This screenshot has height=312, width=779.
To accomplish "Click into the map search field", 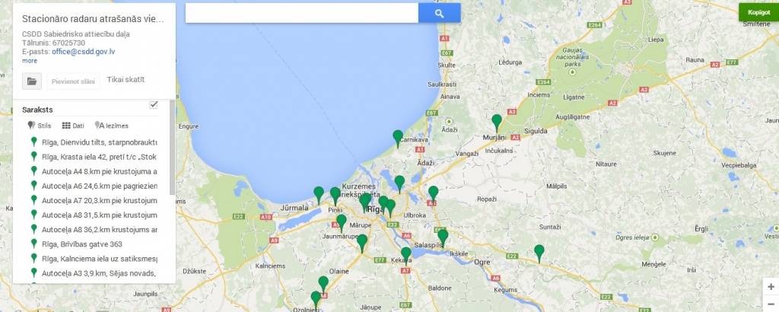I will click(301, 14).
